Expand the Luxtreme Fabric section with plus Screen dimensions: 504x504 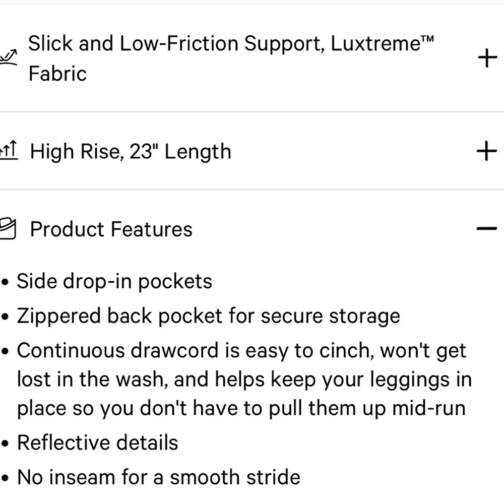coord(487,58)
